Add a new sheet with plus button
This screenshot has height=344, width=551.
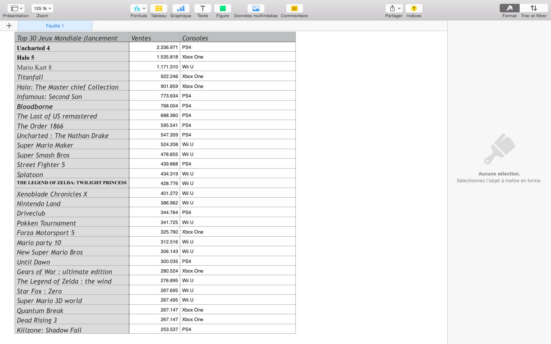(x=9, y=26)
